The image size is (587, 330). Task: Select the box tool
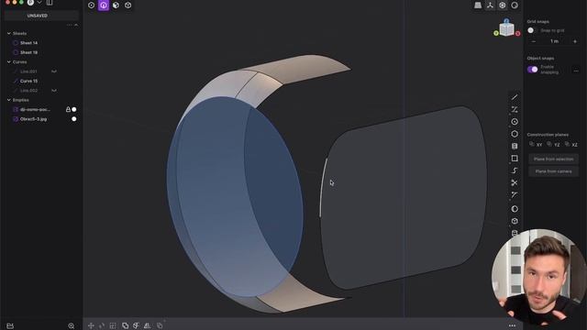(515, 221)
